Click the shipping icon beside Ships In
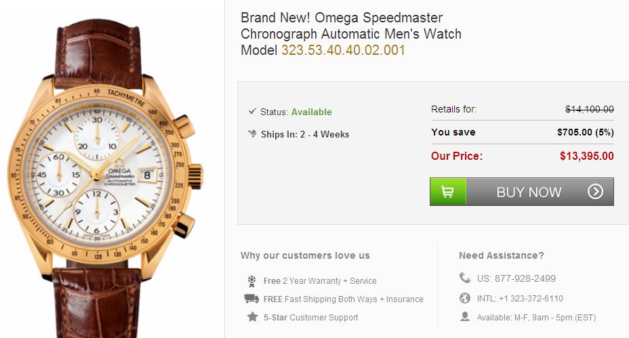Viewport: 629px width, 338px height. tap(252, 134)
